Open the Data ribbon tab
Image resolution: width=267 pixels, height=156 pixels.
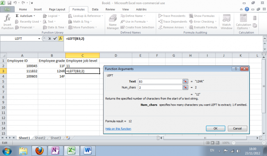coord(95,9)
